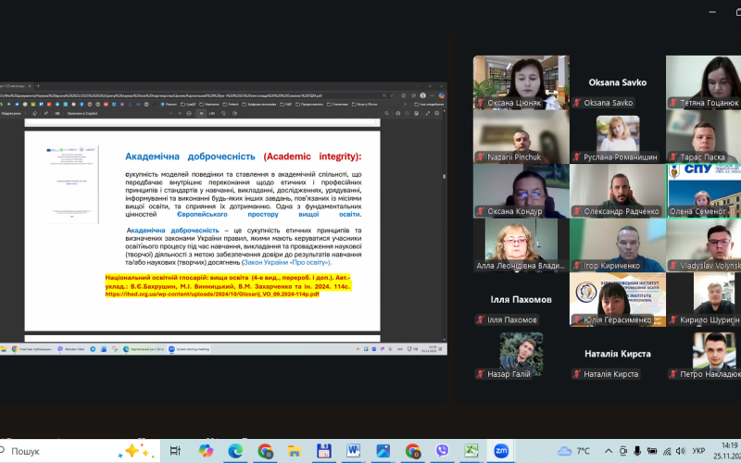741x463 pixels.
Task: Open Task View on the taskbar
Action: [x=174, y=451]
